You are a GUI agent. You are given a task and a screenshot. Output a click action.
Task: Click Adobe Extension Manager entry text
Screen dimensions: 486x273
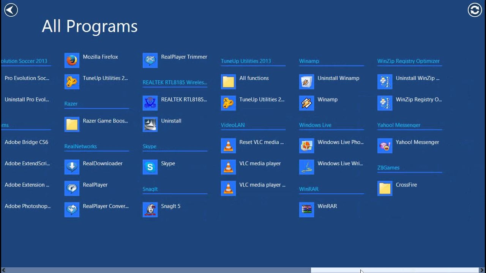(27, 185)
